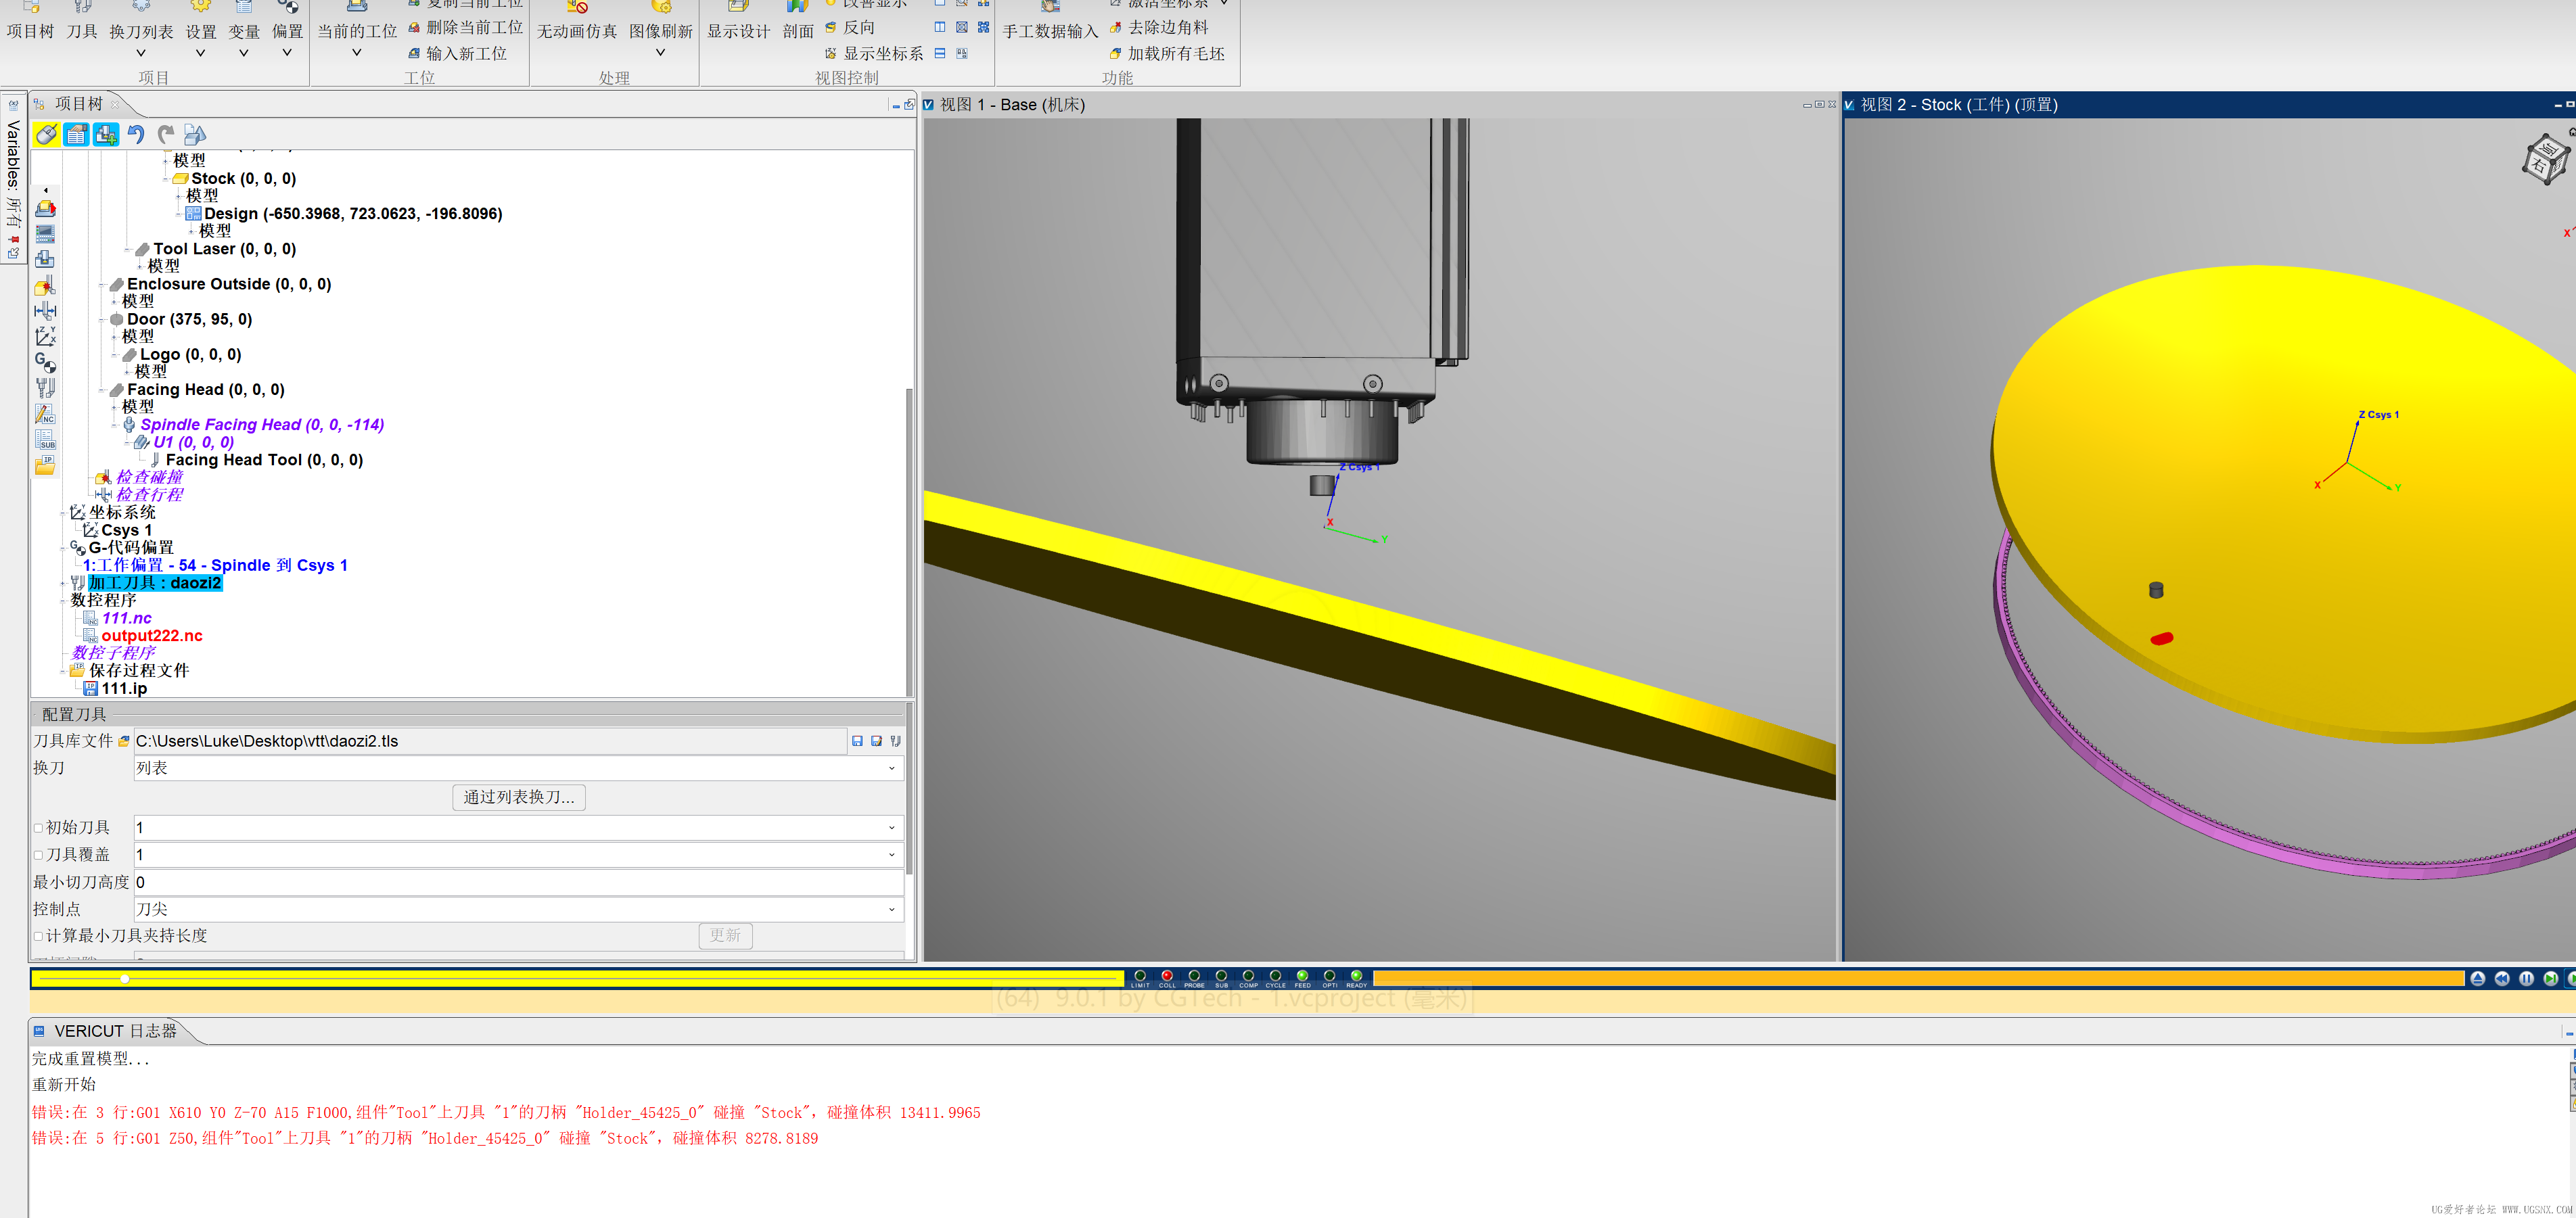Click the G-code offset sidebar icon
The width and height of the screenshot is (2576, 1218).
[45, 362]
